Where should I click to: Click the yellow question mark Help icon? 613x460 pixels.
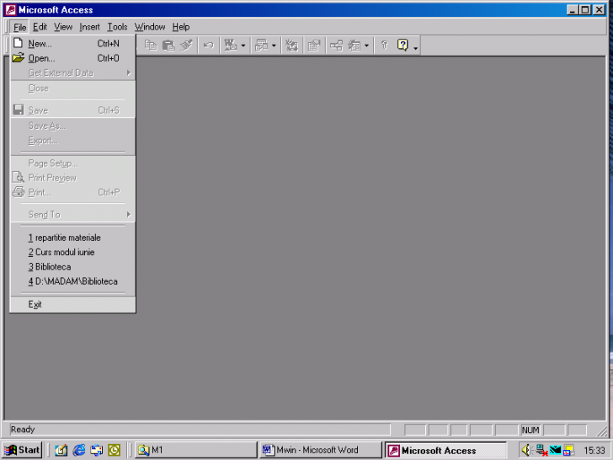coord(402,45)
